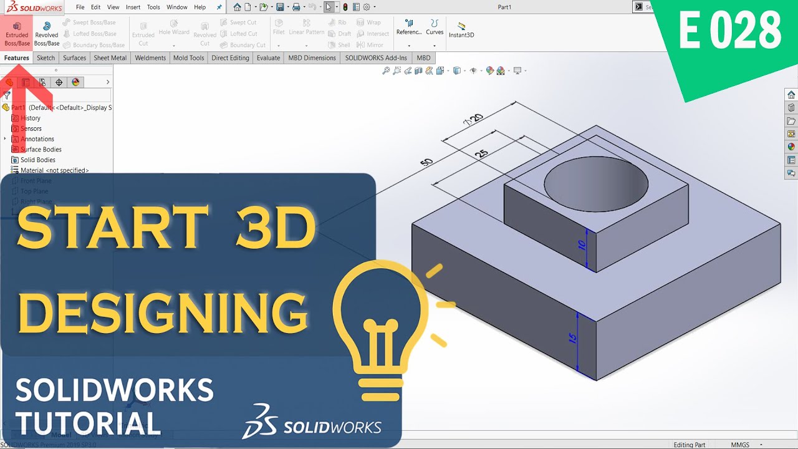Select Material <not specified> tree item

click(x=50, y=170)
